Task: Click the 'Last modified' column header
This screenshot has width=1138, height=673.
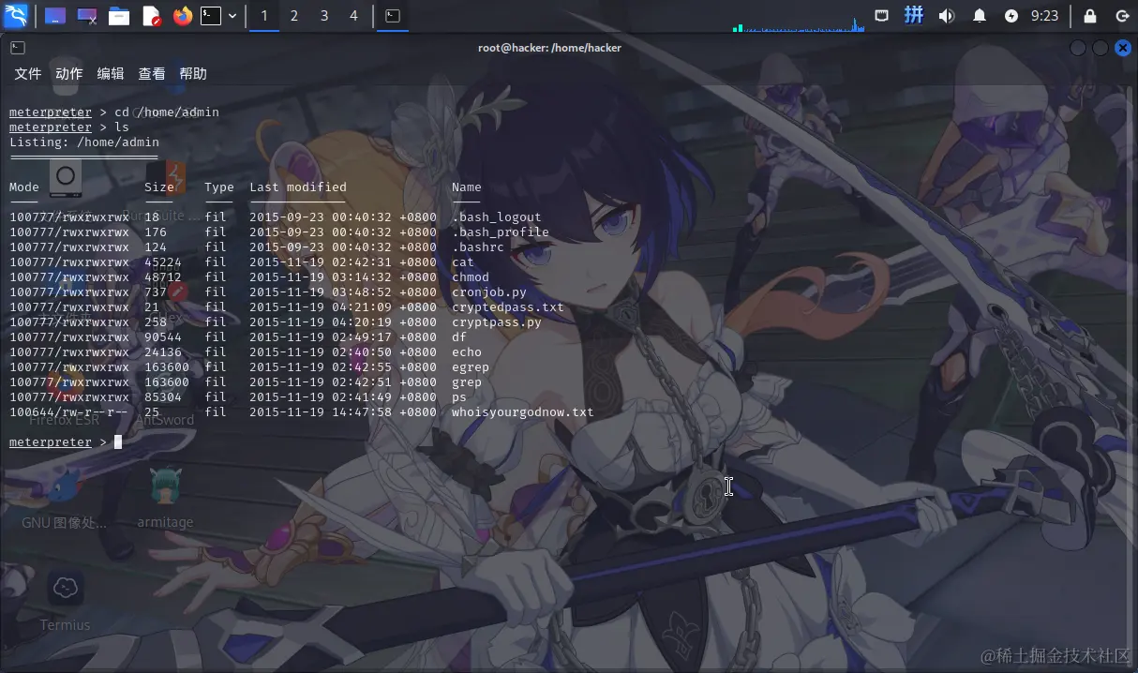Action: [298, 187]
